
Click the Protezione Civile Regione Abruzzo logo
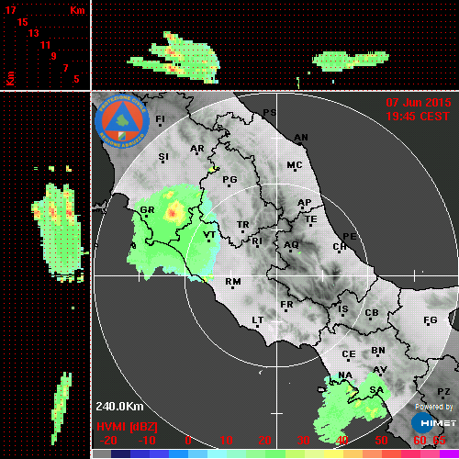122,121
